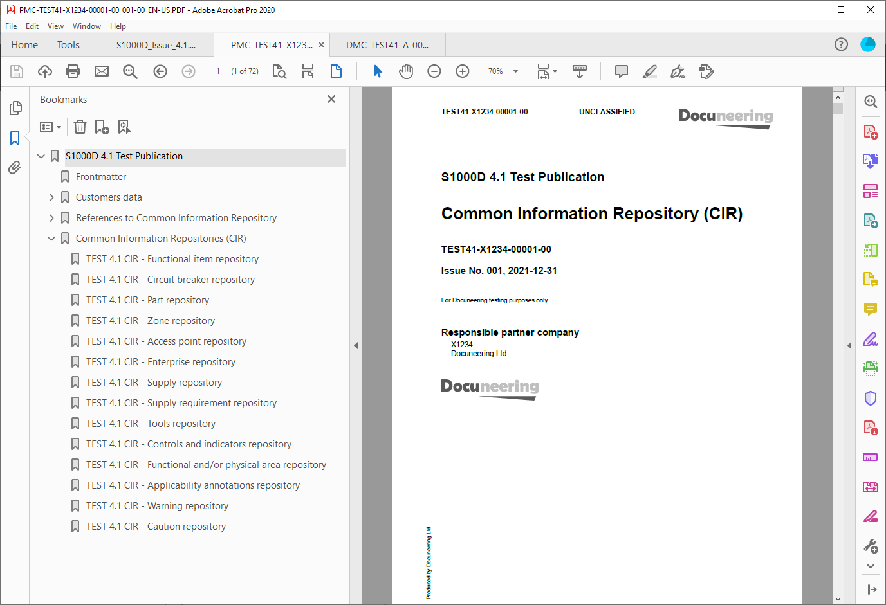Image resolution: width=886 pixels, height=605 pixels.
Task: Expand the Customers data bookmark
Action: pos(51,197)
